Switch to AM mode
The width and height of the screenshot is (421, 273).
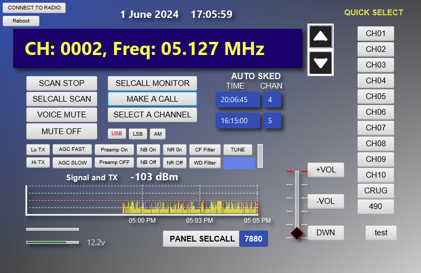point(158,134)
